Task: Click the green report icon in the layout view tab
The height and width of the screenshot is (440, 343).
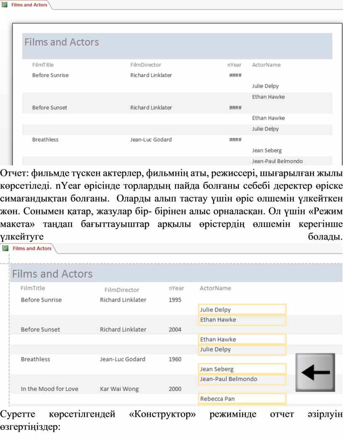Action: click(x=5, y=248)
